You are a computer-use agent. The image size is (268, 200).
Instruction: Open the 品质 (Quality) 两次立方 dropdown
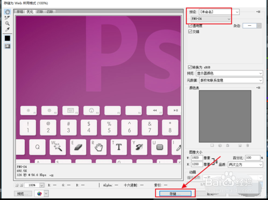click(245, 165)
